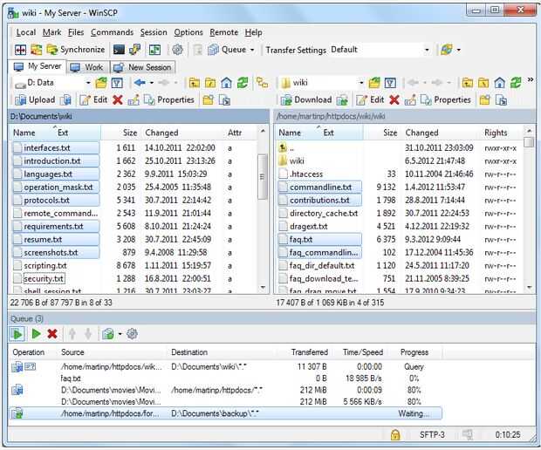Expand the wiki remote directory dropdown
This screenshot has width=541, height=450.
(361, 83)
